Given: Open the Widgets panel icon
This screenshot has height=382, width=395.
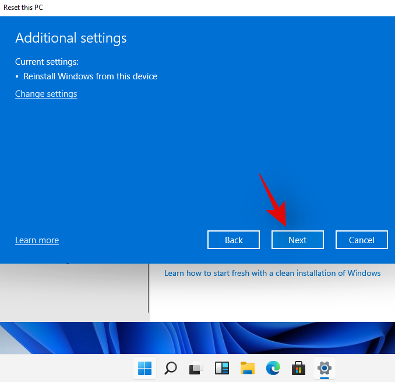Looking at the screenshot, I should [x=222, y=368].
